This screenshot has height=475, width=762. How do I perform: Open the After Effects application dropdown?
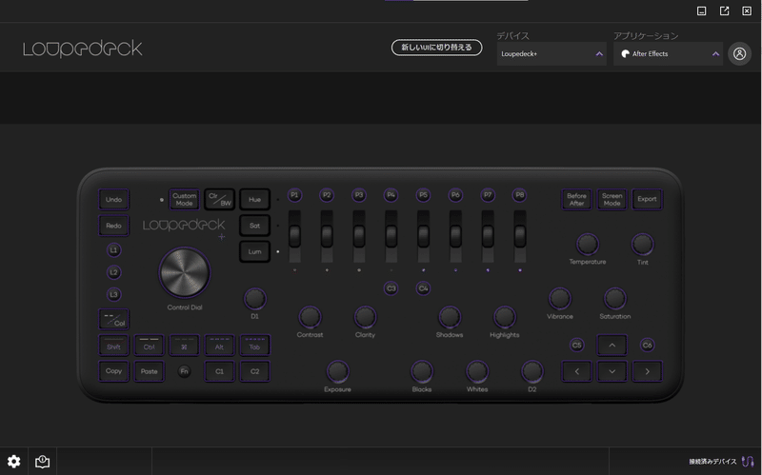669,54
